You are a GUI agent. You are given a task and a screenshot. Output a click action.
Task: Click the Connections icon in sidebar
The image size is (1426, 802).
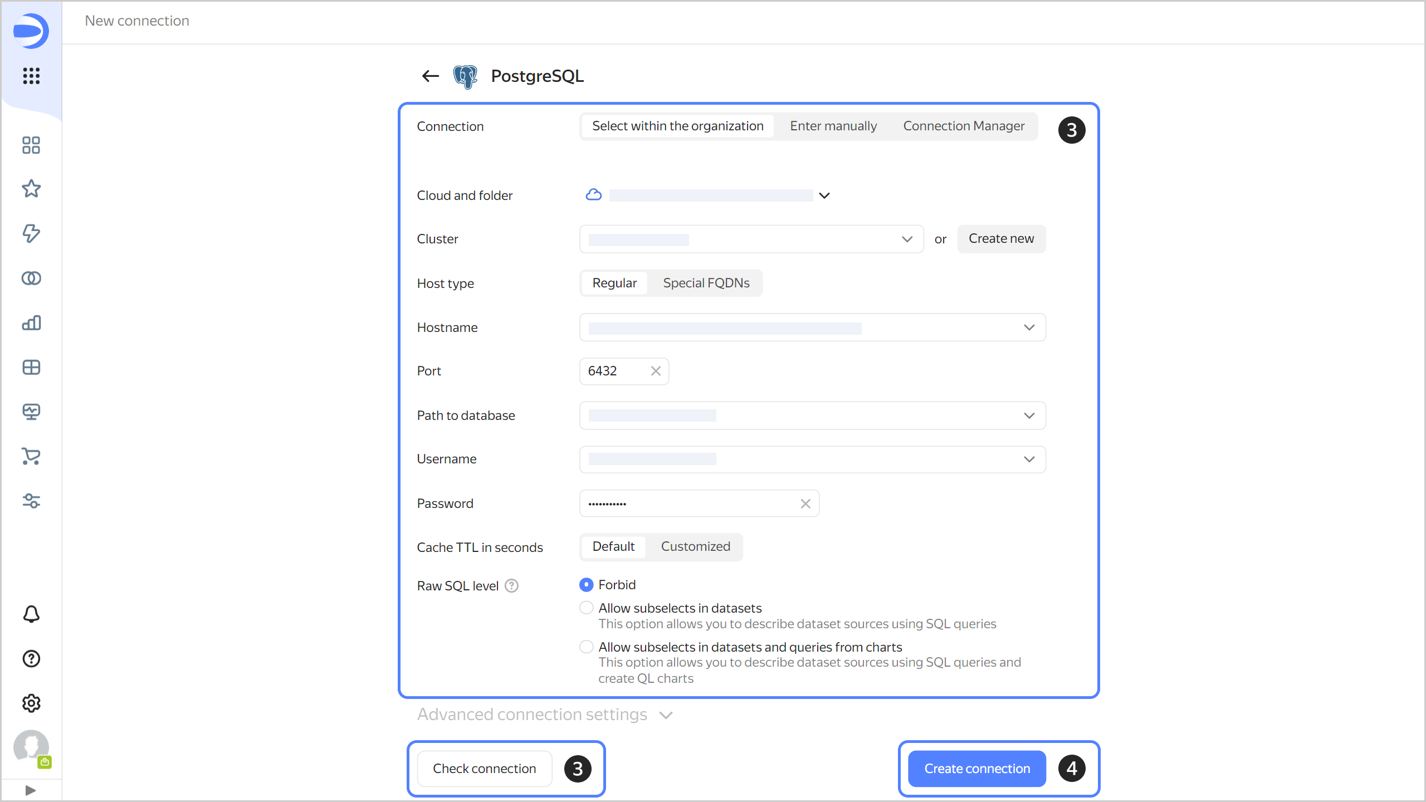point(31,279)
